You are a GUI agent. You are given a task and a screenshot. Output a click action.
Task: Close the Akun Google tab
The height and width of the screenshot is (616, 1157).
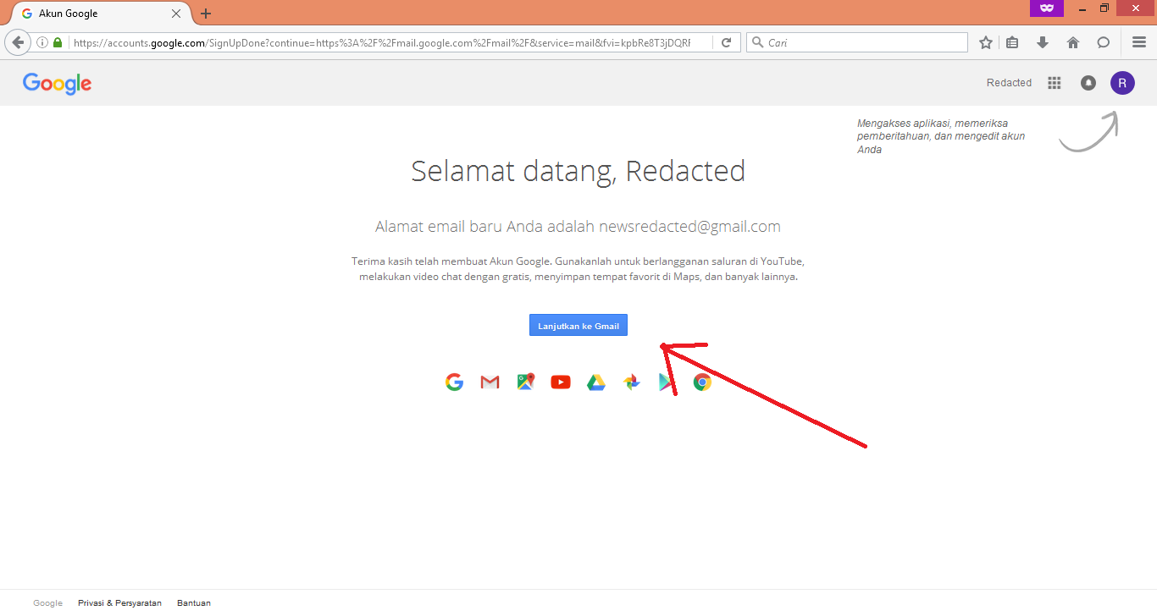176,14
